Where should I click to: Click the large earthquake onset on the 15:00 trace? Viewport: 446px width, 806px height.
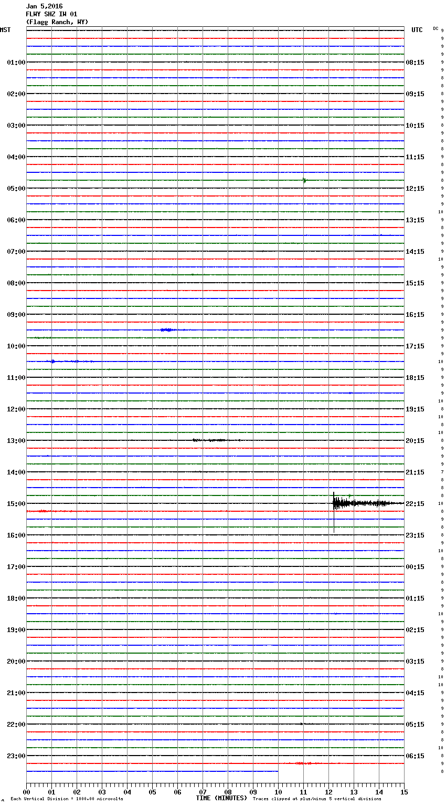pos(334,503)
